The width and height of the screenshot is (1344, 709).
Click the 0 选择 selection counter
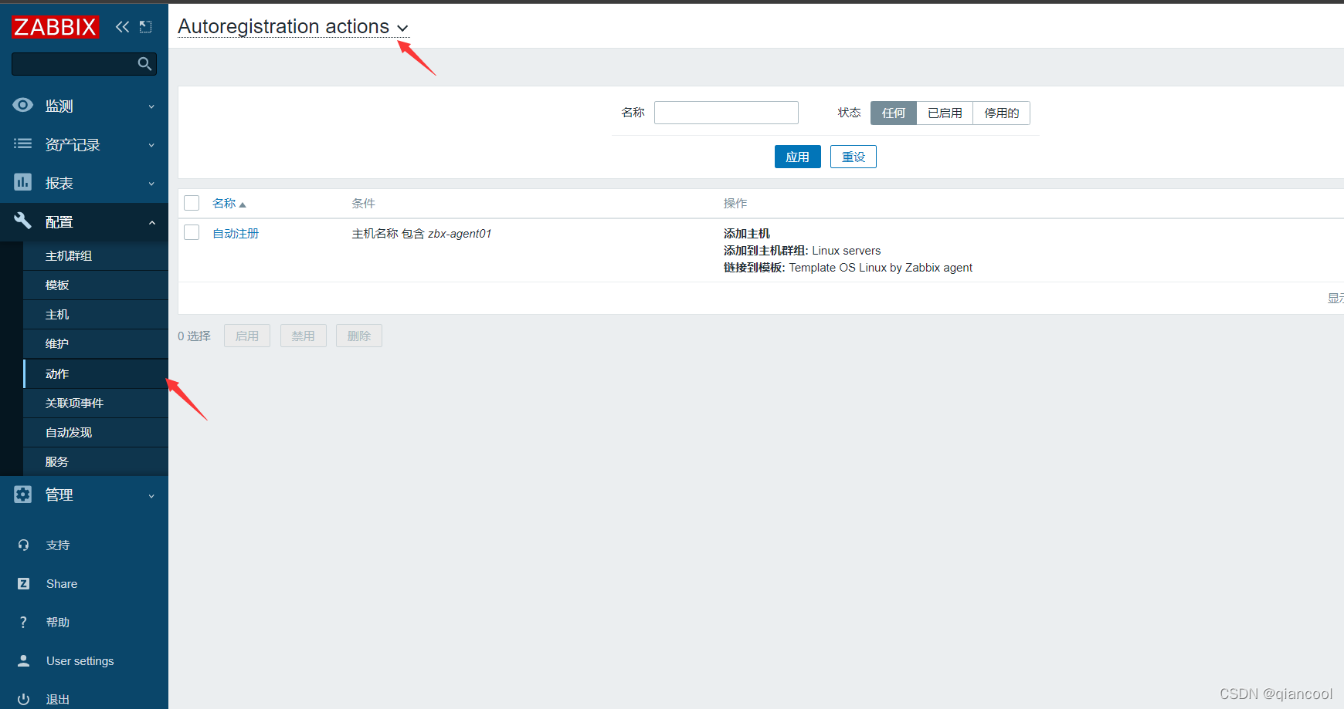tap(194, 336)
